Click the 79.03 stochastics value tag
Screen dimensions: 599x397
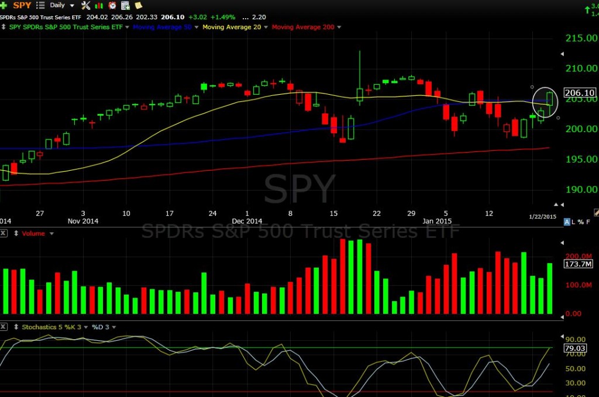575,348
